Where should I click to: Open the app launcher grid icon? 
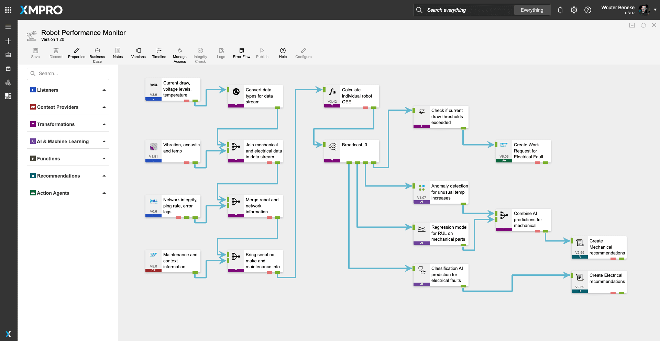[8, 10]
